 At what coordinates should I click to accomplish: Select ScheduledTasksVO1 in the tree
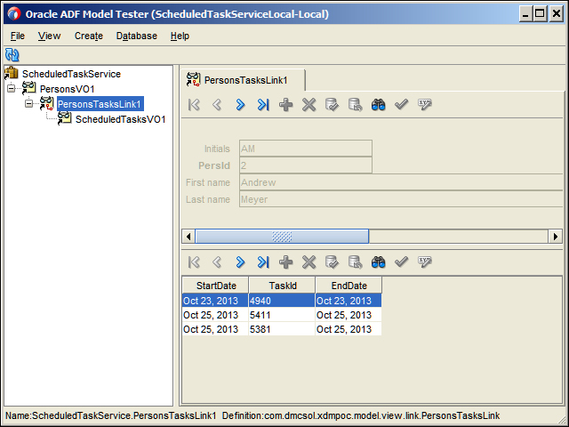pos(121,119)
